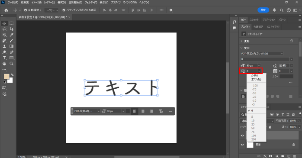Open the Edit Toolbar three-dots menu
Image resolution: width=302 pixels, height=158 pixels.
pyautogui.click(x=4, y=69)
